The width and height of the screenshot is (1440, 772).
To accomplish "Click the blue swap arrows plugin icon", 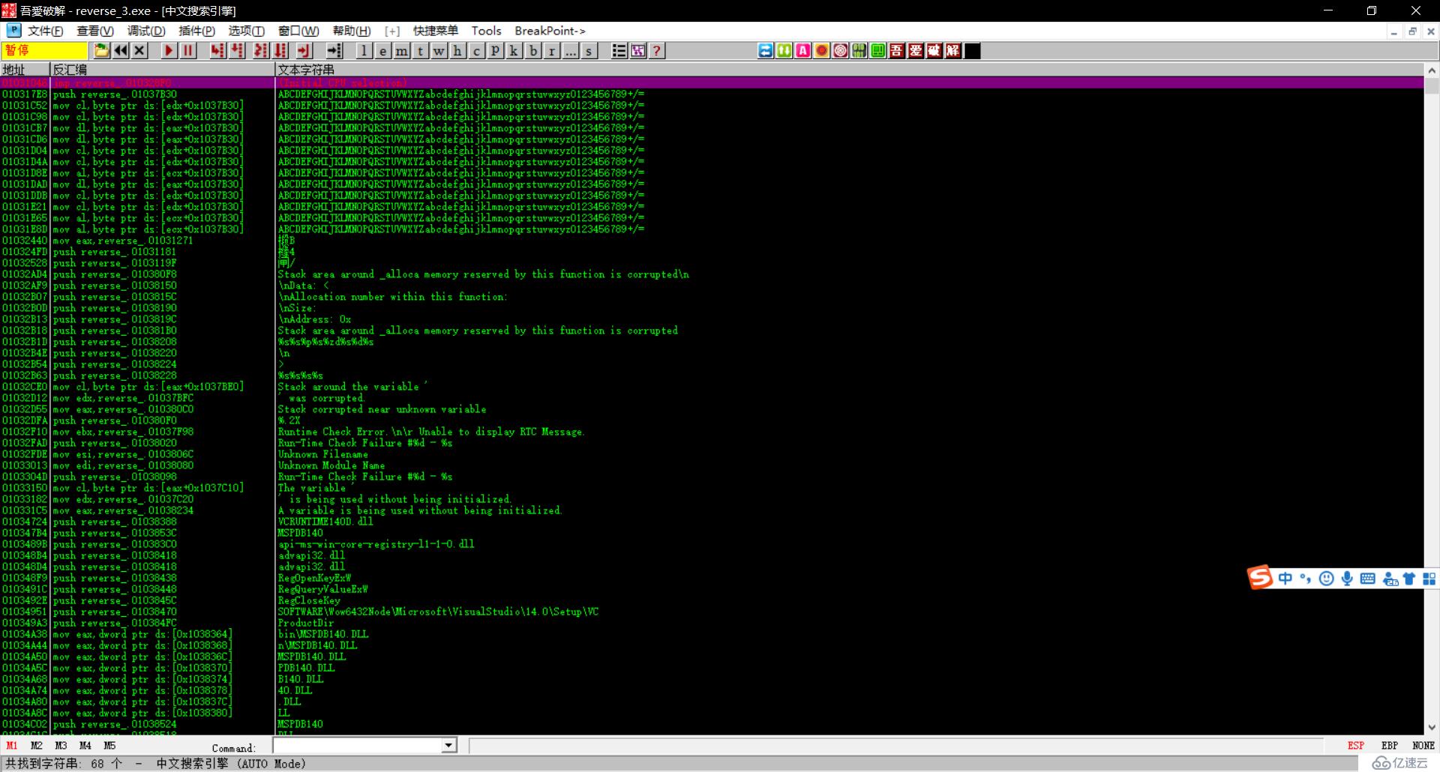I will click(766, 50).
